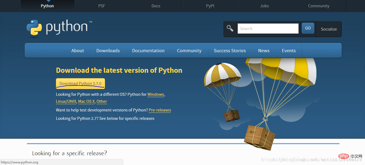
Task: Open the Documentation menu
Action: coord(148,51)
